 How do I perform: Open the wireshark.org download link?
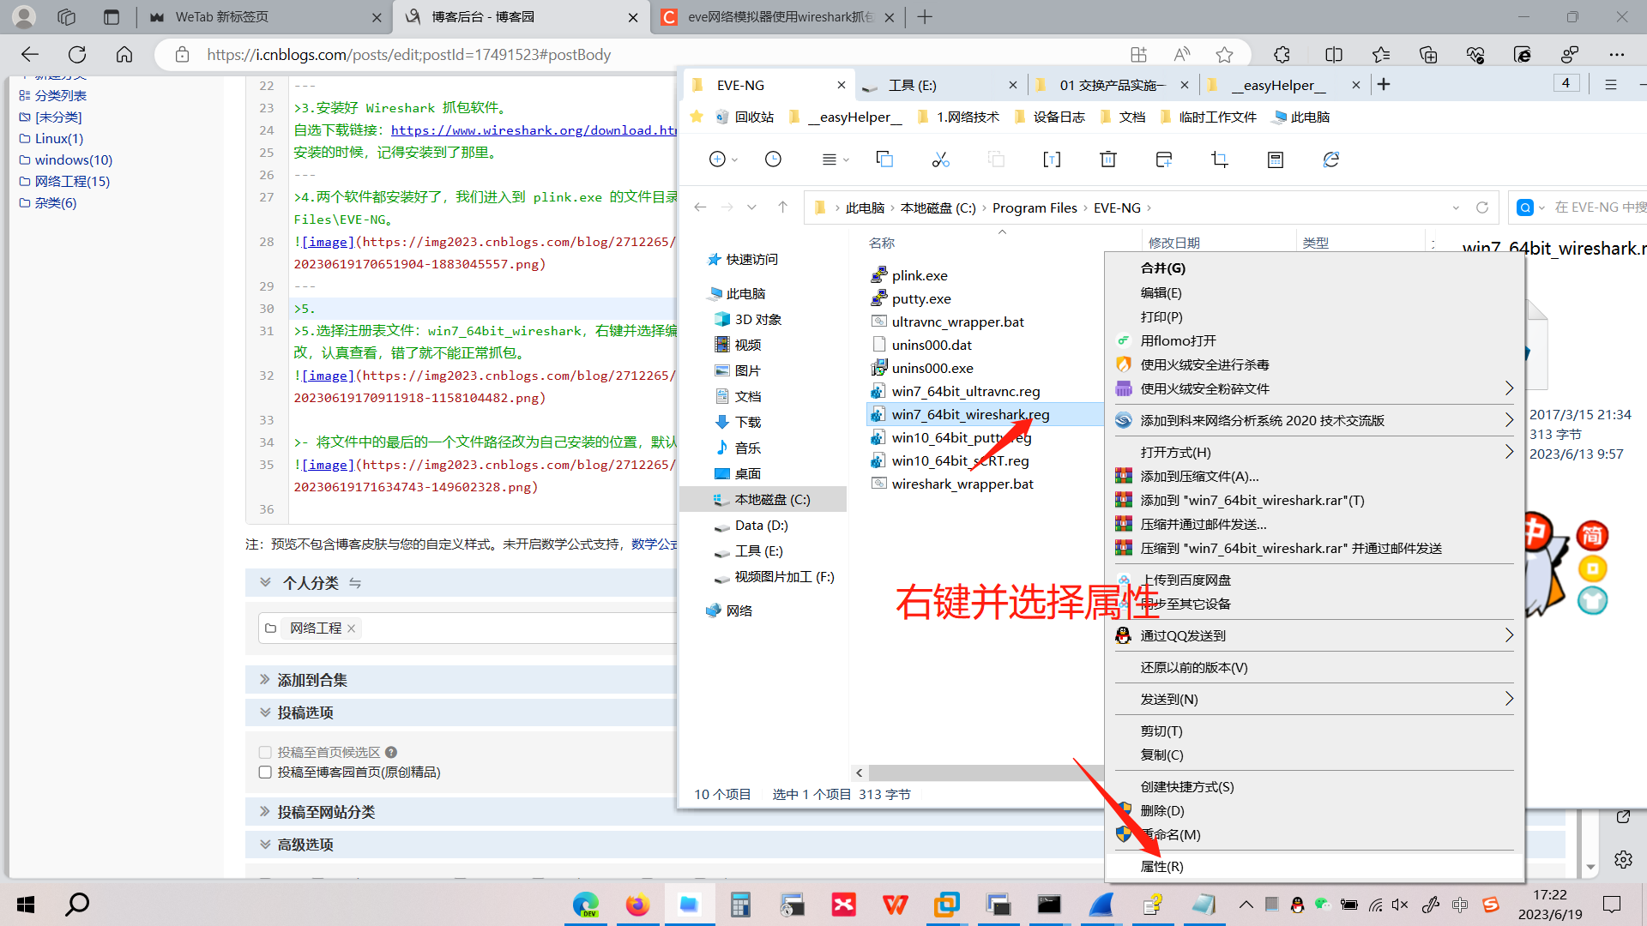pyautogui.click(x=534, y=130)
